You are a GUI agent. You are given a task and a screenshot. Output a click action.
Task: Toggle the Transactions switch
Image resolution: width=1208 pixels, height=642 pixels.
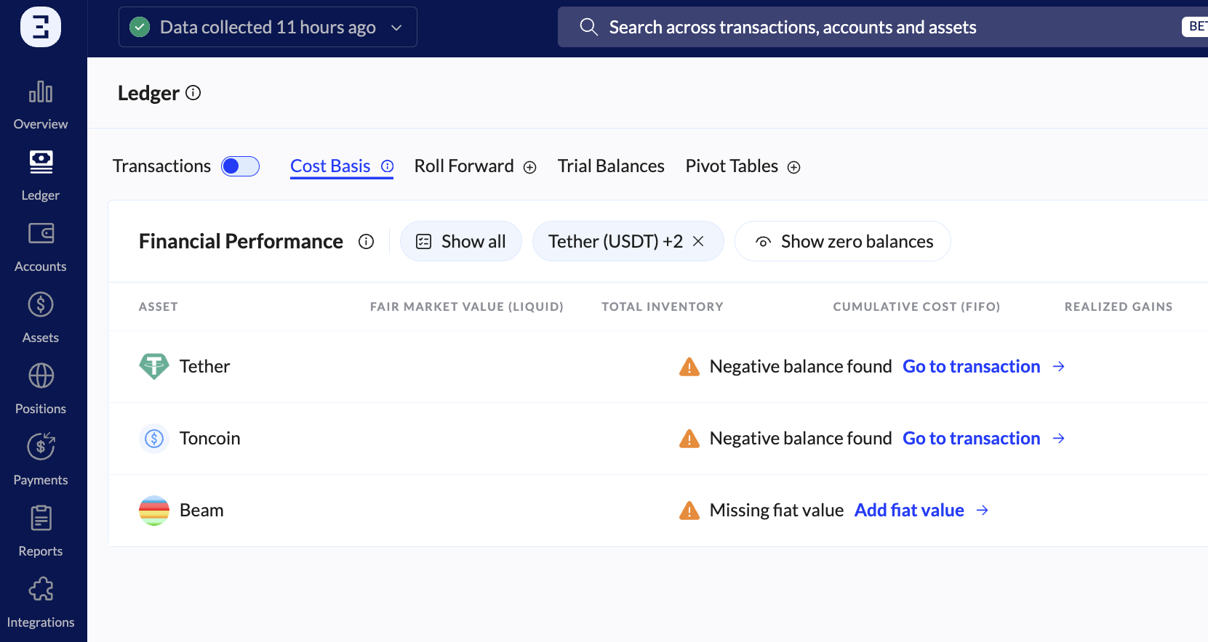[240, 166]
